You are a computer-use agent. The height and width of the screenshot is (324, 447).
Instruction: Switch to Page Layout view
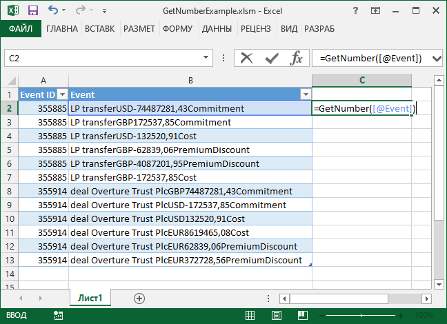click(x=276, y=315)
